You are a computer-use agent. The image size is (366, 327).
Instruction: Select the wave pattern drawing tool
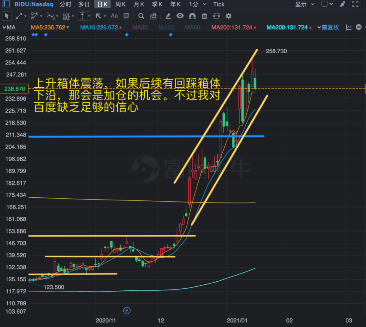coord(50,16)
